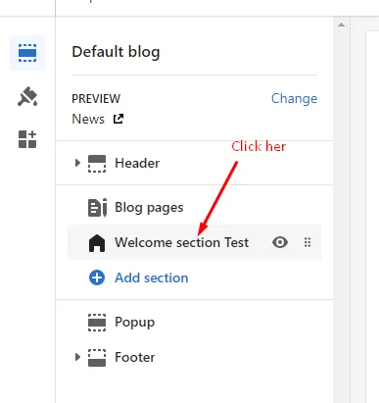Image resolution: width=379 pixels, height=403 pixels.
Task: Click the Header section icon
Action: pyautogui.click(x=97, y=164)
